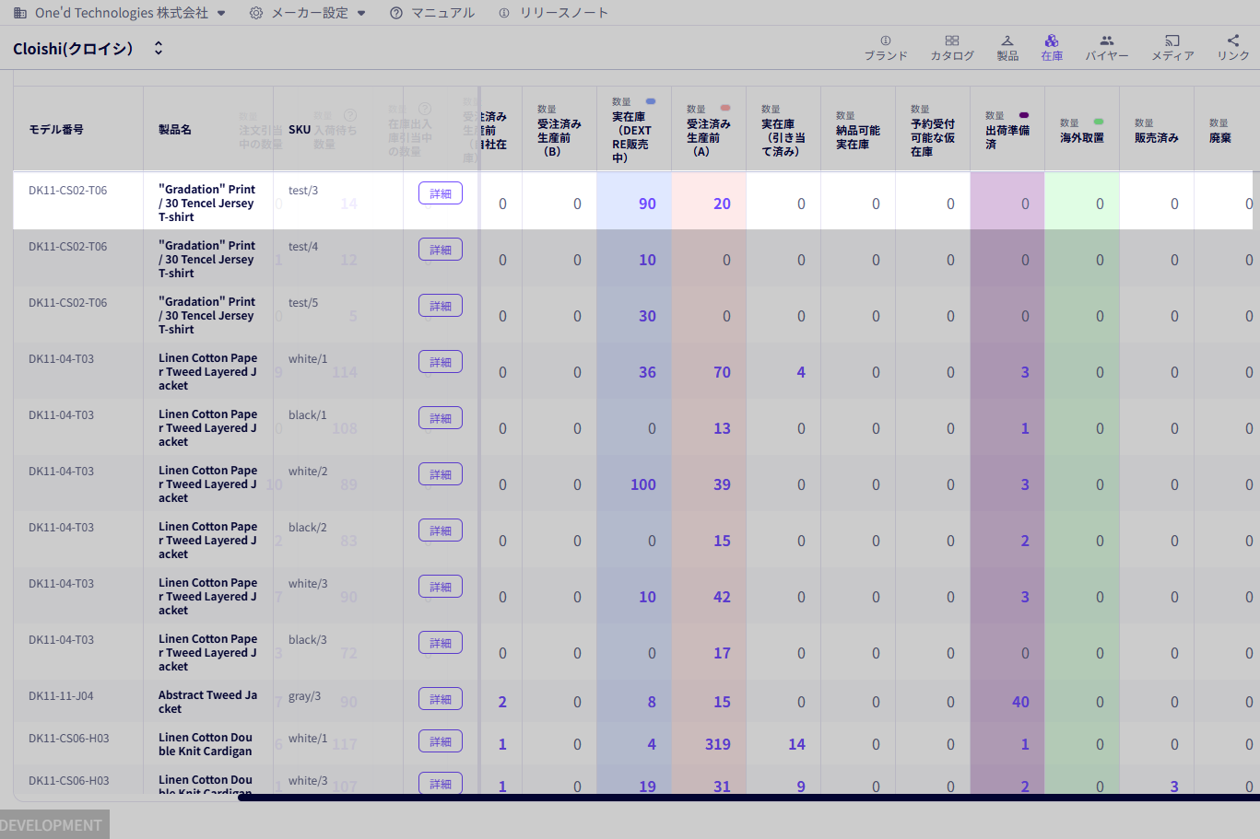Open the マニュアル manual menu item
The width and height of the screenshot is (1260, 839).
(432, 13)
